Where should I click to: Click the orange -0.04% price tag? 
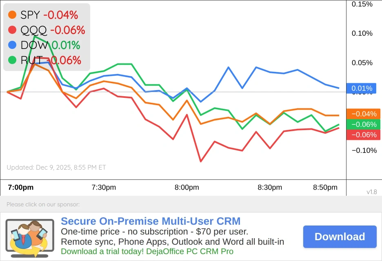click(x=363, y=114)
